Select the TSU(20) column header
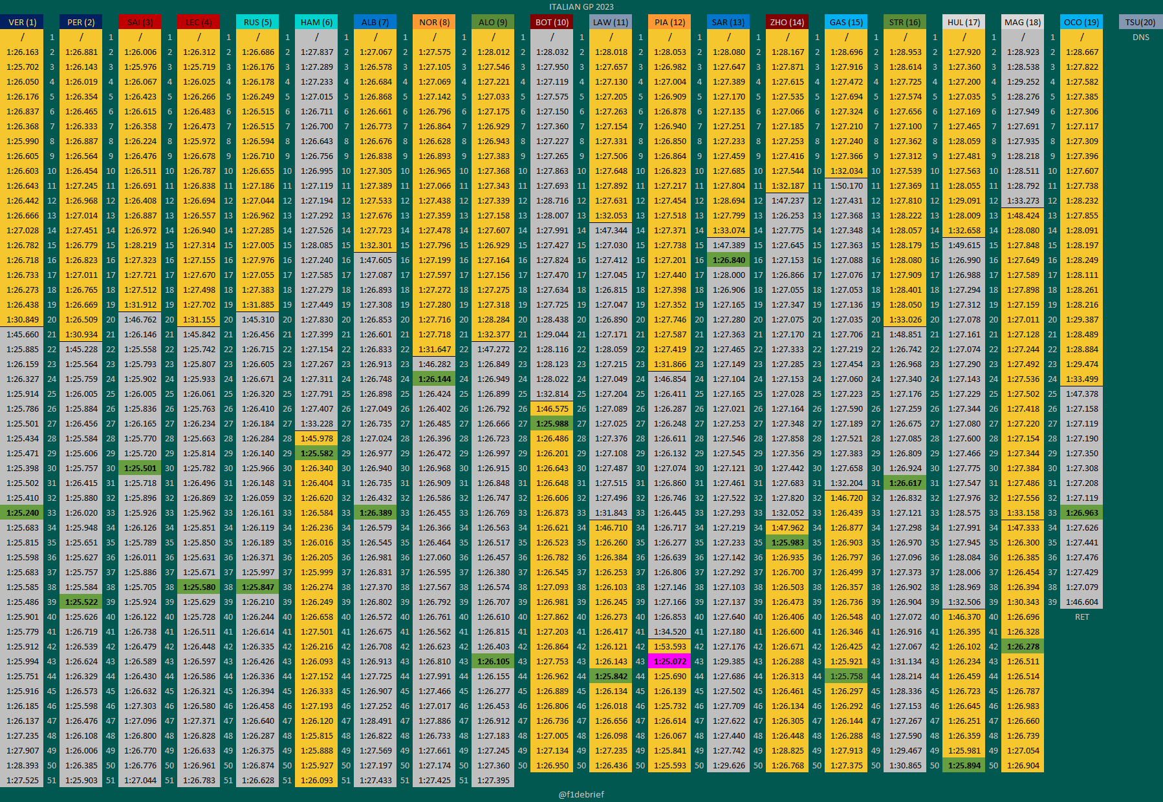Screen dimensions: 1163x802 [1141, 22]
